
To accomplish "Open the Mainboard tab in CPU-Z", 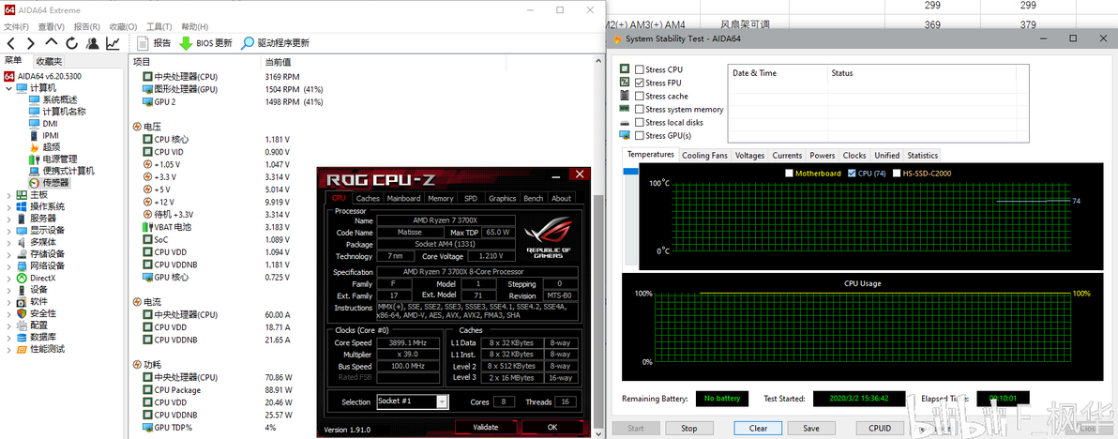I will point(403,198).
